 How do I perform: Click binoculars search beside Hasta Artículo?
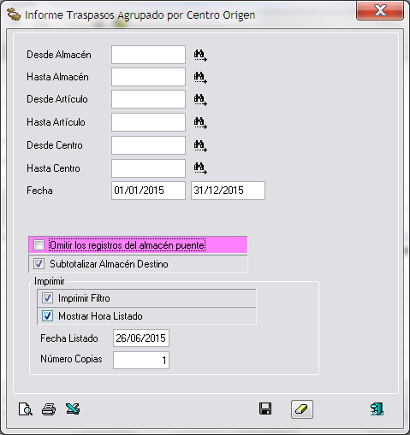click(200, 123)
